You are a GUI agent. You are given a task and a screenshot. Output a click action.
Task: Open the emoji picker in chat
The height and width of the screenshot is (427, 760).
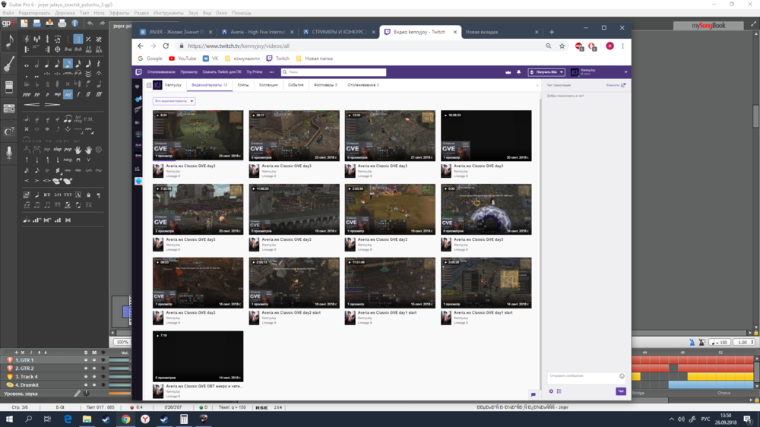(x=622, y=376)
